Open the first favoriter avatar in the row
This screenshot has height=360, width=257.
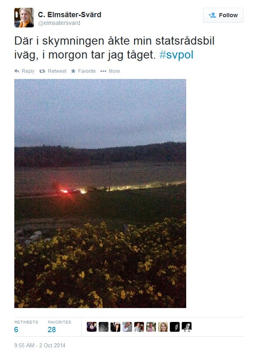pyautogui.click(x=92, y=327)
